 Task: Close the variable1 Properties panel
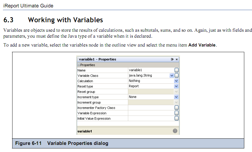[x=177, y=59]
